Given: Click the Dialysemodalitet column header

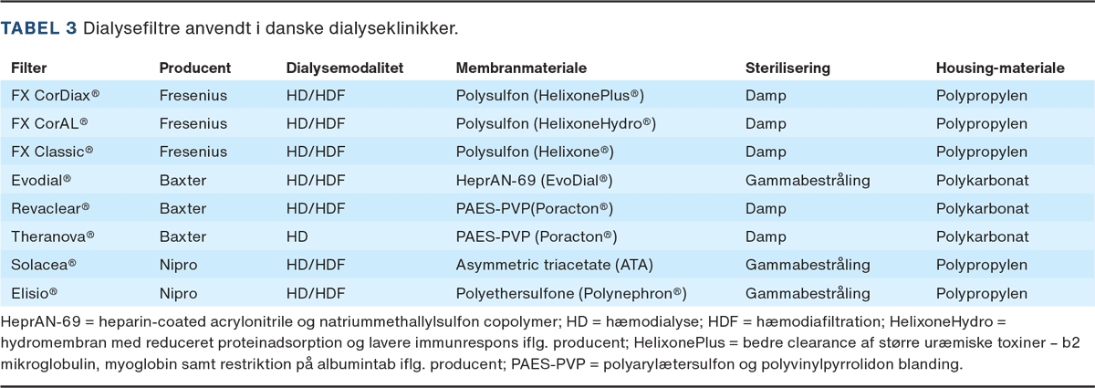Looking at the screenshot, I should pos(344,68).
